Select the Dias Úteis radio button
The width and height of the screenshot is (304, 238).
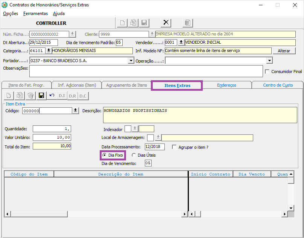click(x=134, y=155)
